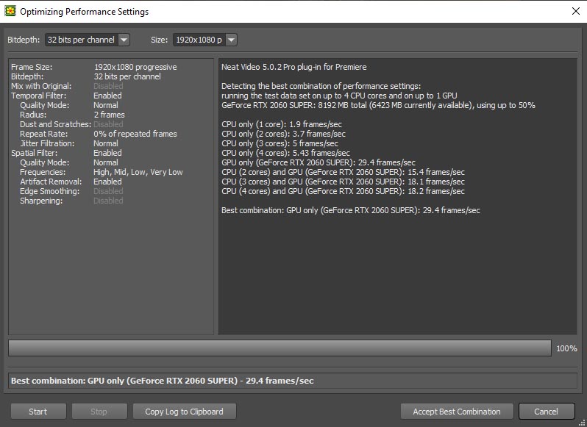The width and height of the screenshot is (587, 427).
Task: Click Temporal Filter 'Enabled' value
Action: 107,96
